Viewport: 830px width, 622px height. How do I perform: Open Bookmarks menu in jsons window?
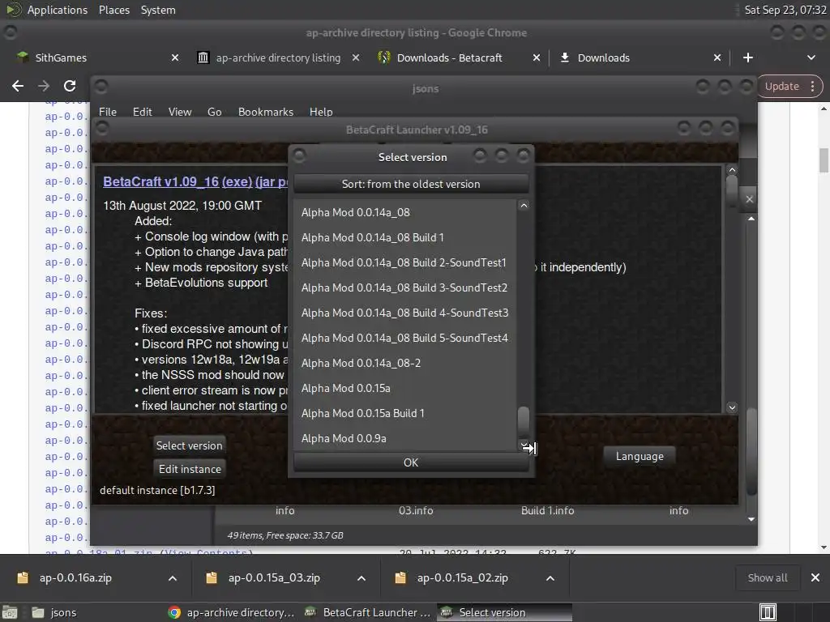coord(266,112)
